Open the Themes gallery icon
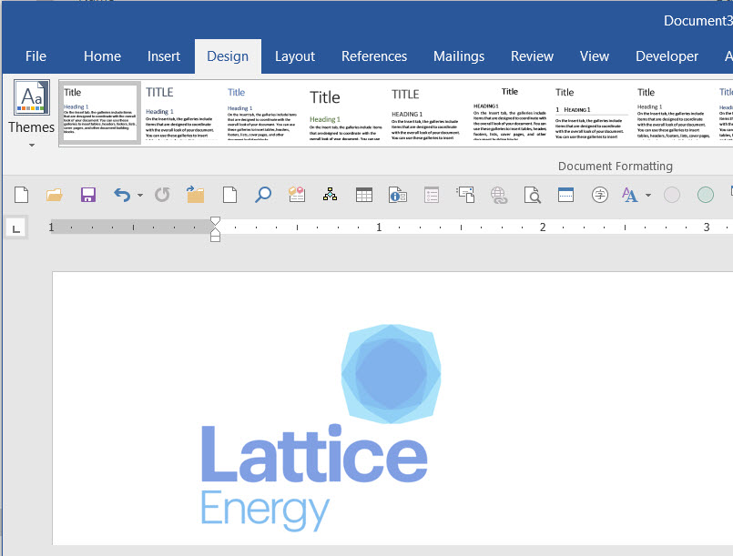The image size is (733, 556). [x=31, y=97]
